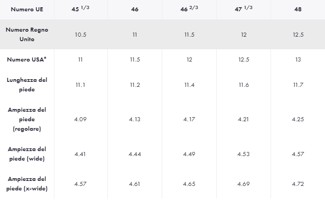
Task: Click the Lunghezza del piede row label
Action: [27, 85]
